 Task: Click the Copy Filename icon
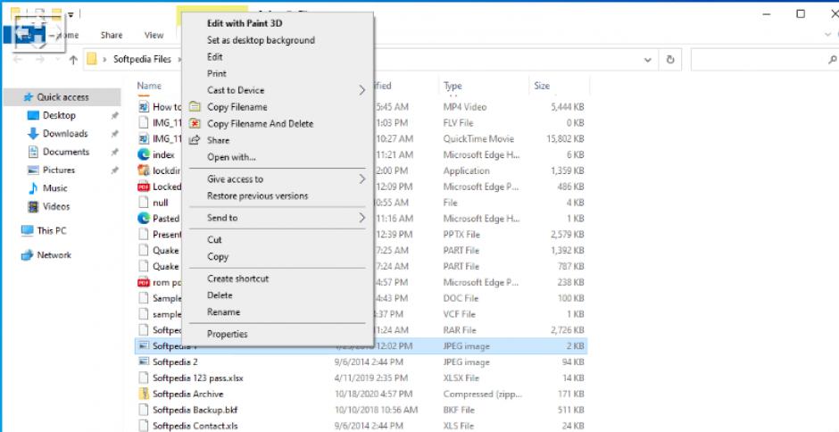(x=195, y=107)
